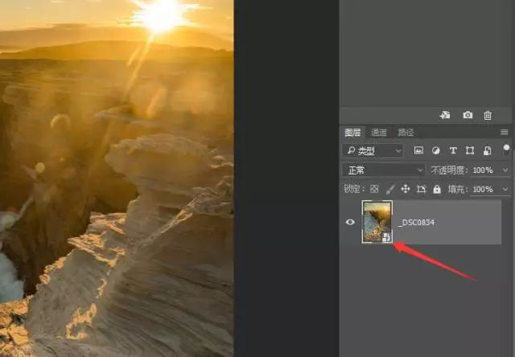Filter layers by smart object icon
Viewport: 515px width, 357px height.
tap(486, 150)
